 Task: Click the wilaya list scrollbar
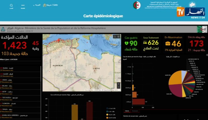(x=41, y=74)
